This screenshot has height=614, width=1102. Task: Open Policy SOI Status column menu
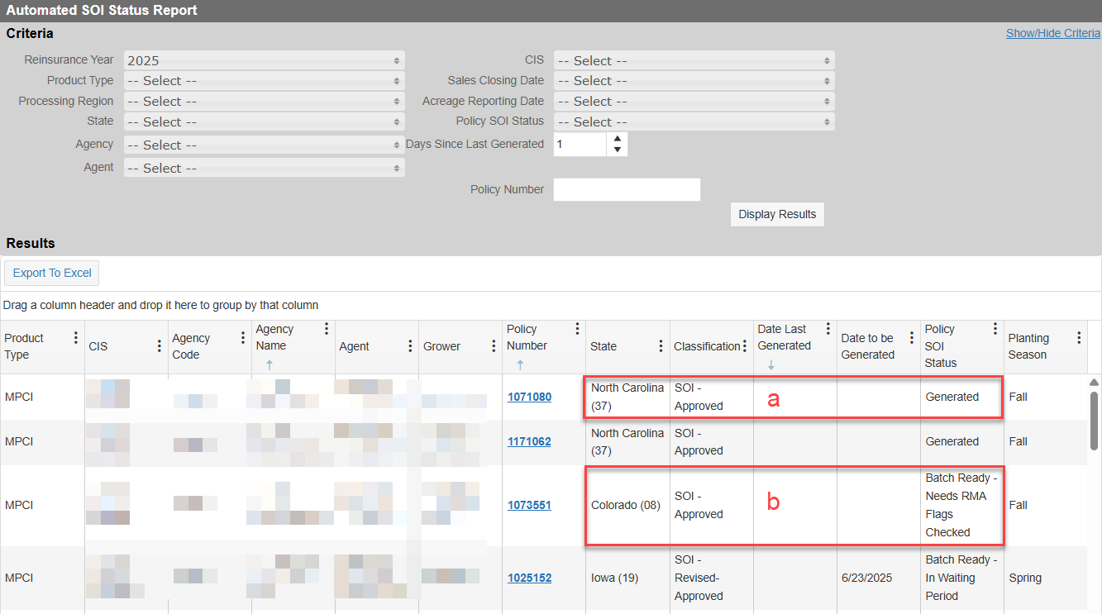[995, 329]
